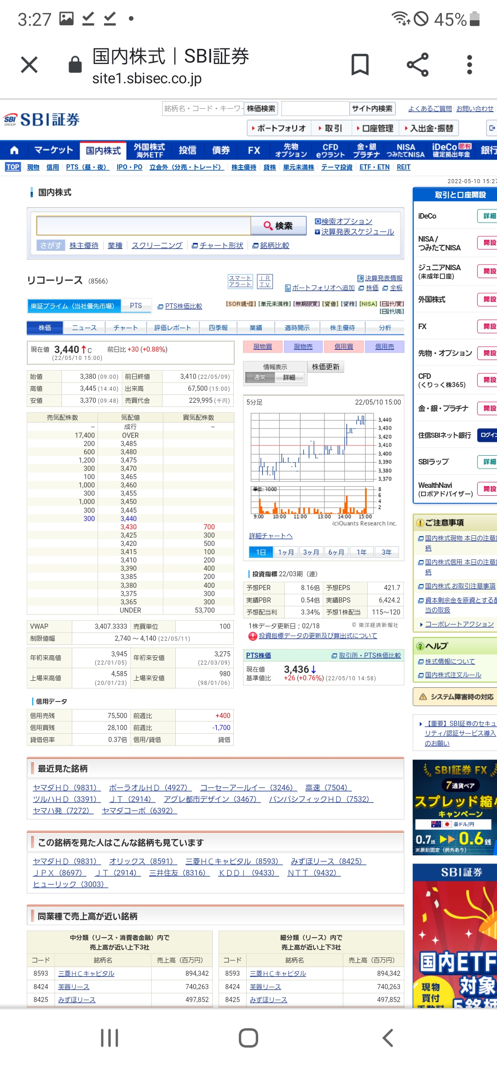Select 1日 chart period

click(x=261, y=552)
